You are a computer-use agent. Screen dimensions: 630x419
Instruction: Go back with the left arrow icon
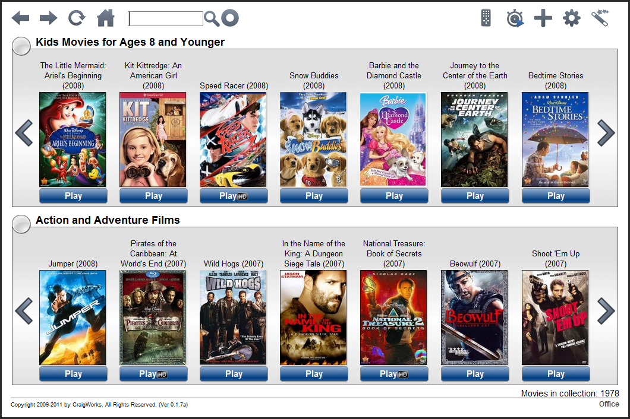pyautogui.click(x=20, y=18)
